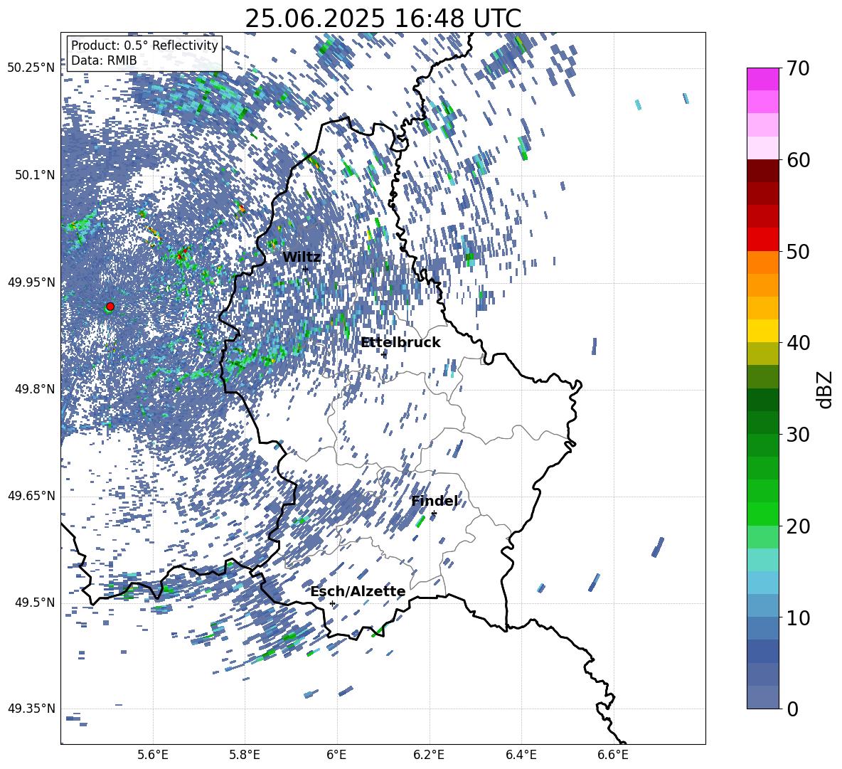Click the red radar location dot

coord(110,307)
